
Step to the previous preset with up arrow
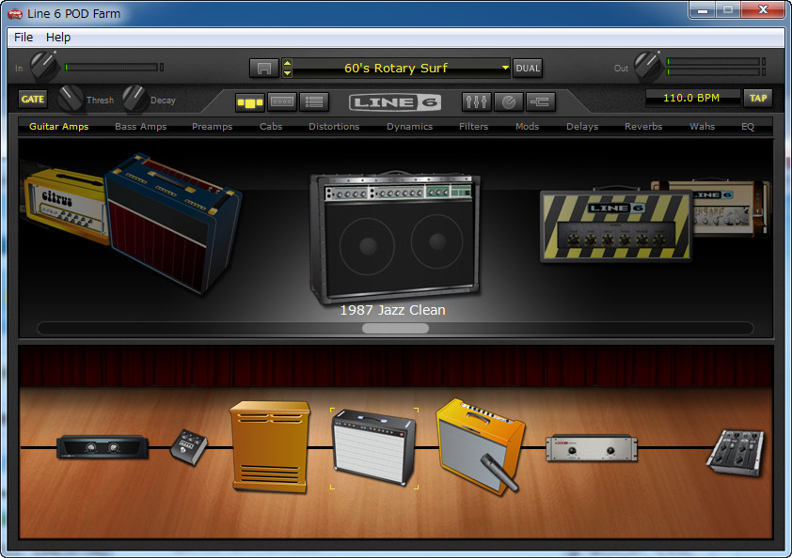click(x=288, y=63)
